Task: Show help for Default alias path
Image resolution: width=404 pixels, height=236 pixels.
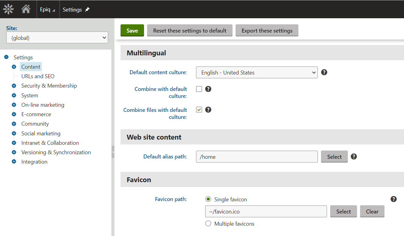Action: click(354, 157)
